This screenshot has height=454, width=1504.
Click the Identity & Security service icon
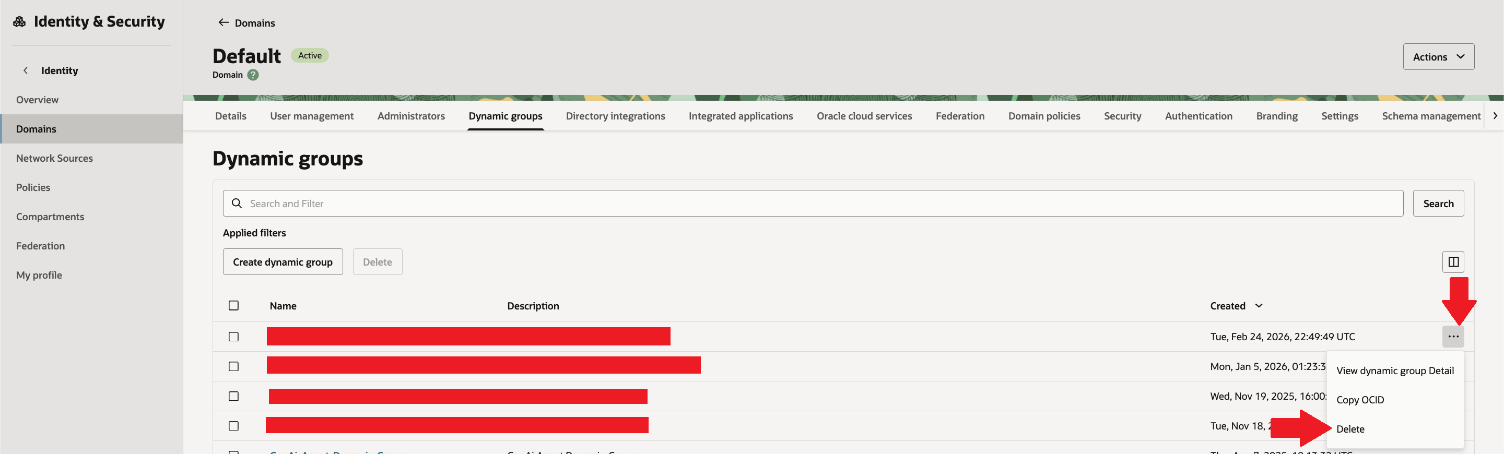click(x=19, y=21)
